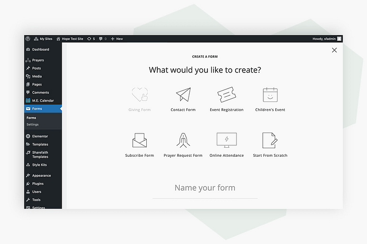Click the Start From Scratch document icon
The height and width of the screenshot is (244, 367).
[x=270, y=140]
